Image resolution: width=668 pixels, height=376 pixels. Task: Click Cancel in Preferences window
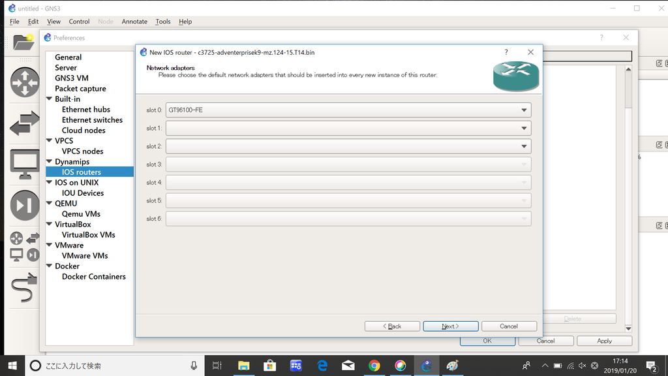pyautogui.click(x=546, y=341)
